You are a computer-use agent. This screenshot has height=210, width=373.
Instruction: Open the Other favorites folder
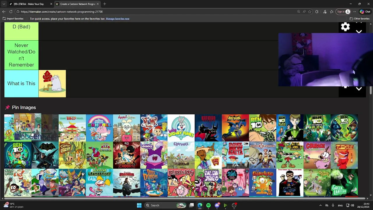click(x=360, y=19)
